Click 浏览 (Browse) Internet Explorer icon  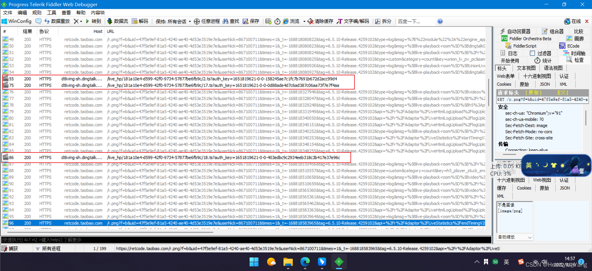tap(291, 21)
